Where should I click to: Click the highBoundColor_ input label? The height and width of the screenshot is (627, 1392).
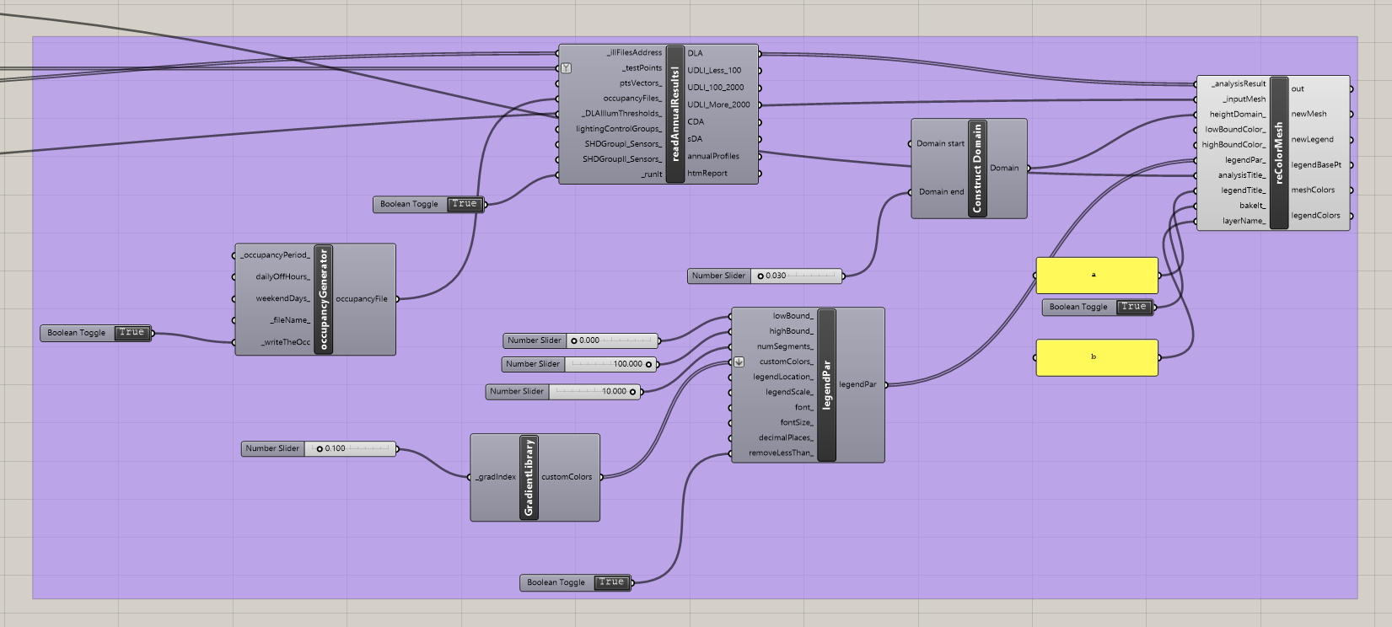[x=1233, y=144]
